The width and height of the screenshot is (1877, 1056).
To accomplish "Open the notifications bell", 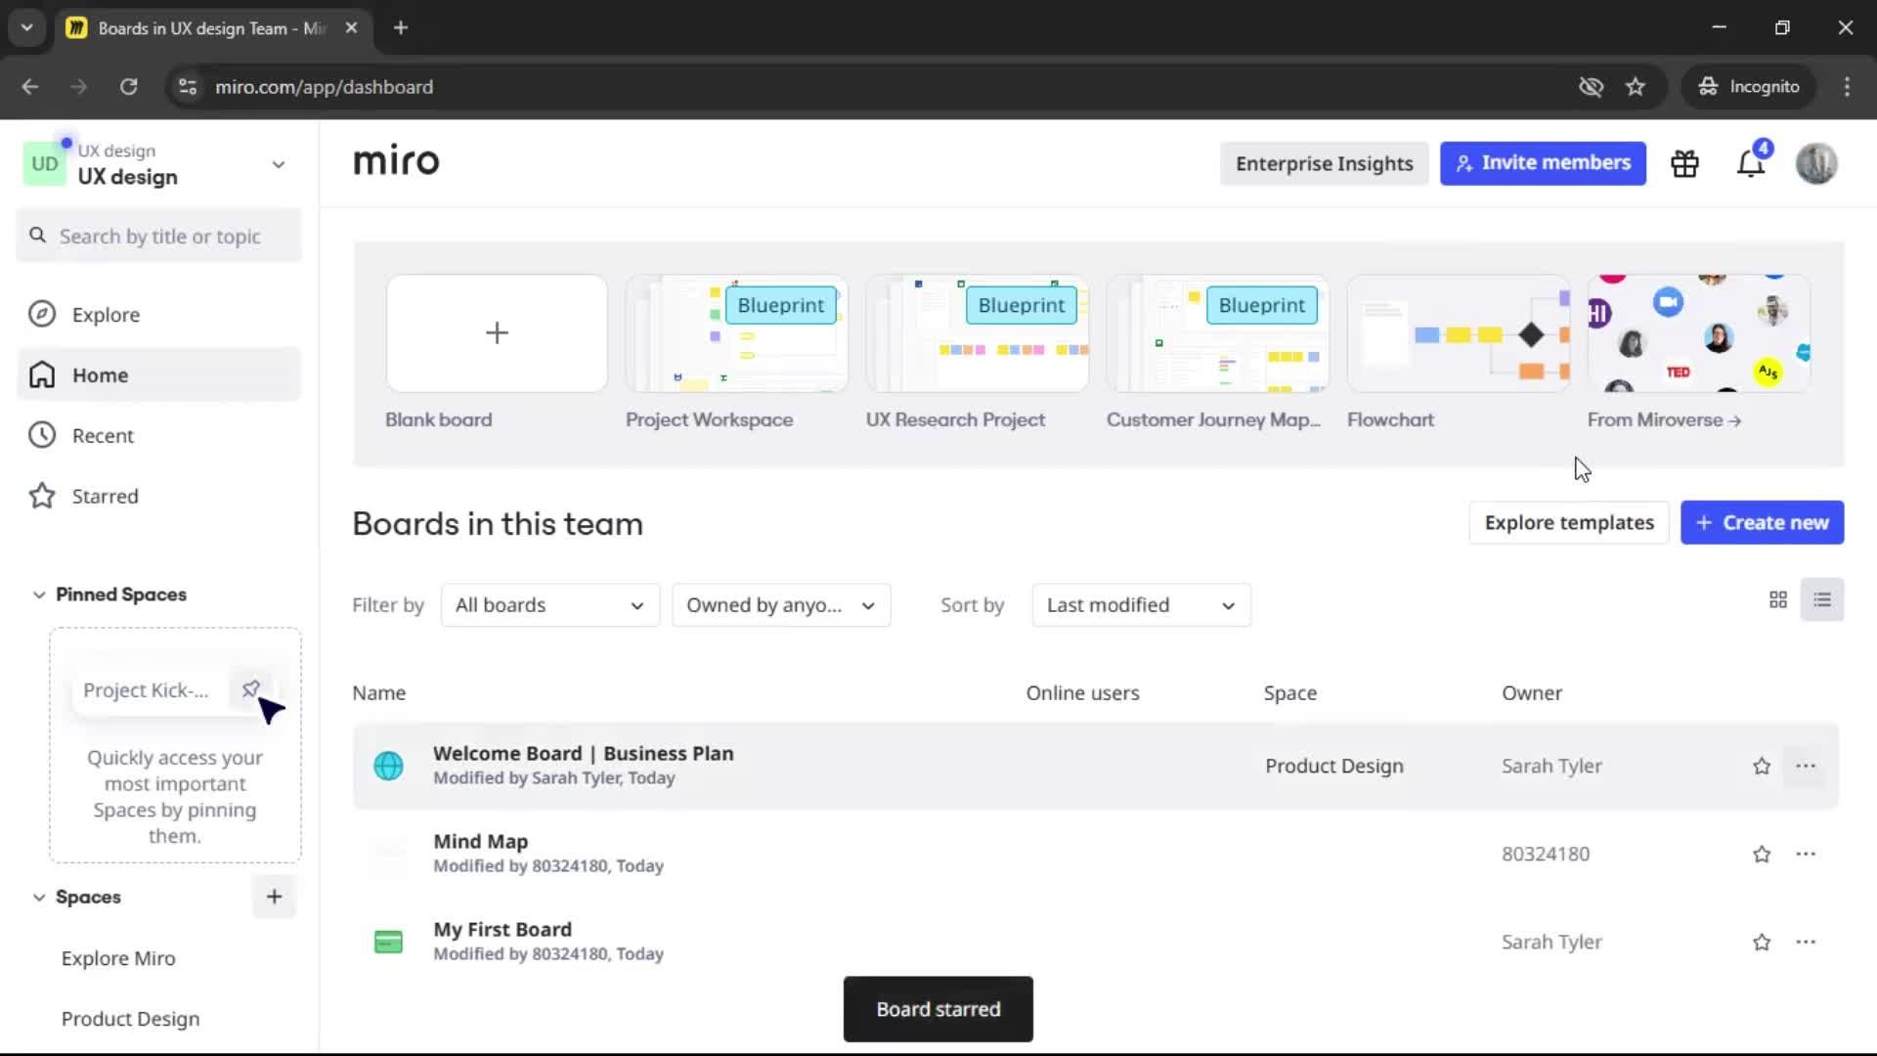I will 1751,164.
